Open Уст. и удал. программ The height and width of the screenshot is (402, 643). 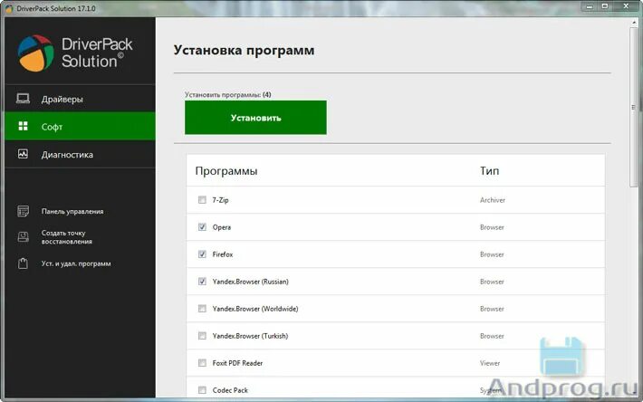(76, 263)
